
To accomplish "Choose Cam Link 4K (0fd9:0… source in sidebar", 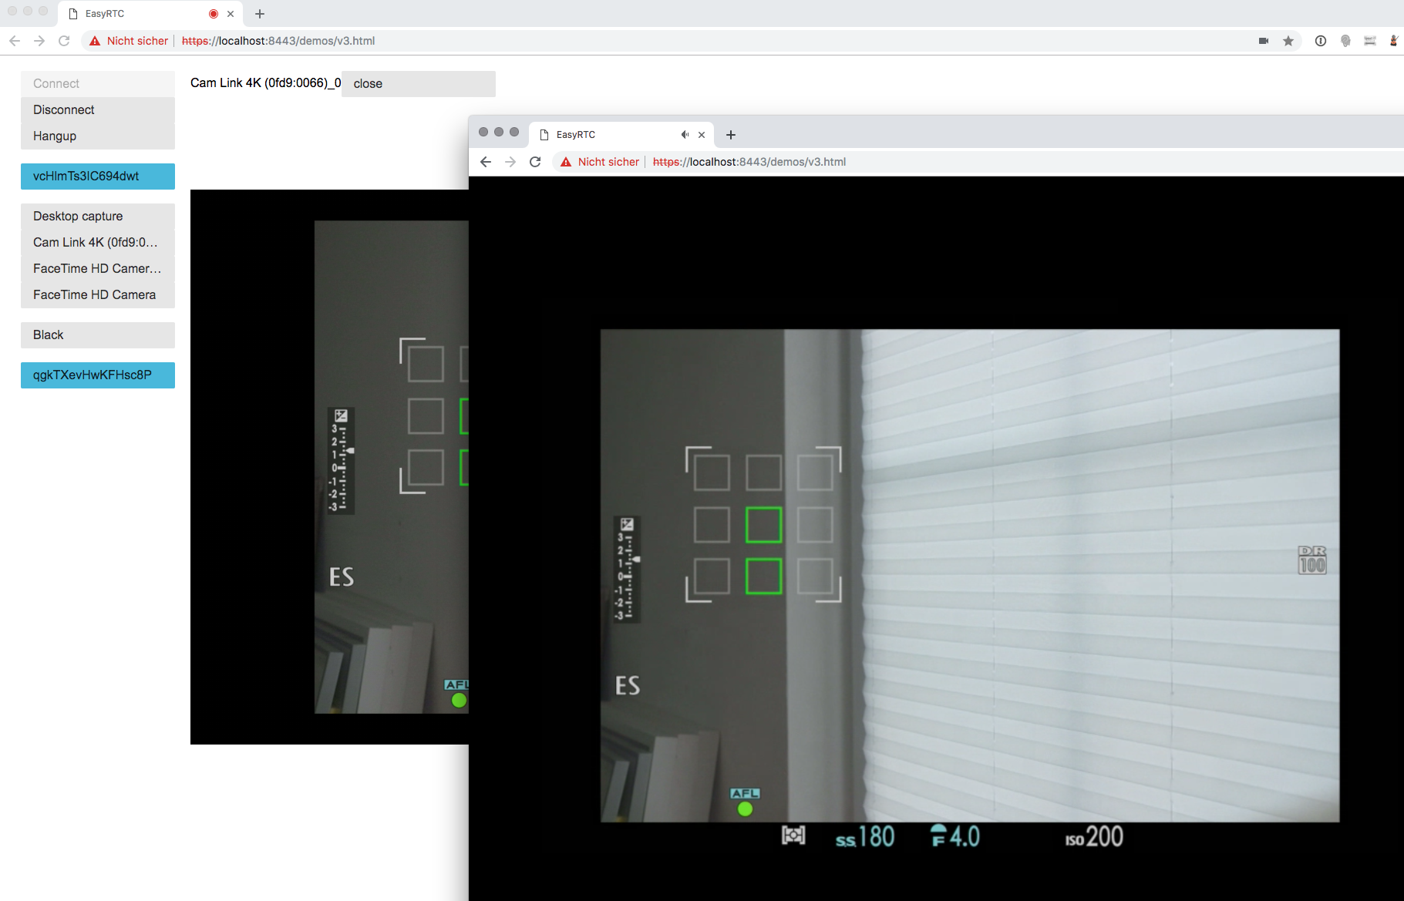I will (98, 243).
